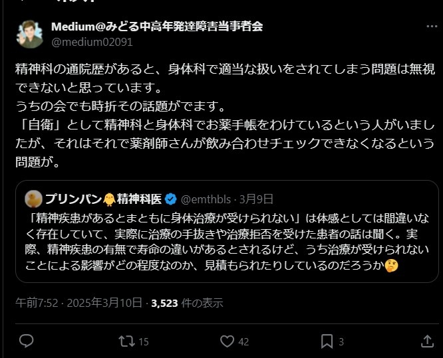Viewport: 443px width, 358px height.
Task: Bookmark this post
Action: point(327,341)
